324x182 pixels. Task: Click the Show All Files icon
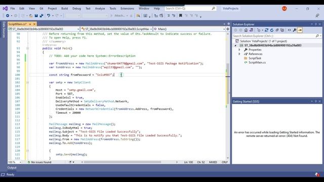282,30
